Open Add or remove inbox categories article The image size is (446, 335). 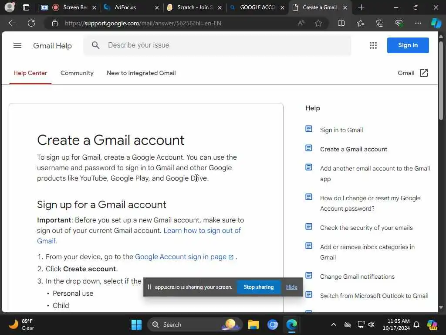tap(367, 252)
